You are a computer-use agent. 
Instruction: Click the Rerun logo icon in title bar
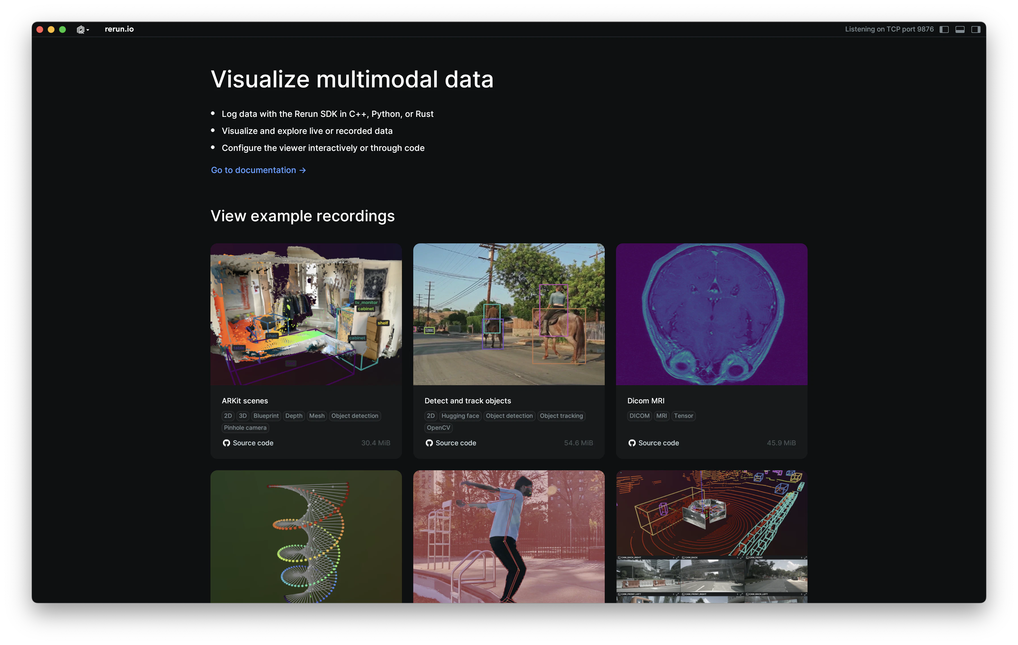click(x=80, y=29)
